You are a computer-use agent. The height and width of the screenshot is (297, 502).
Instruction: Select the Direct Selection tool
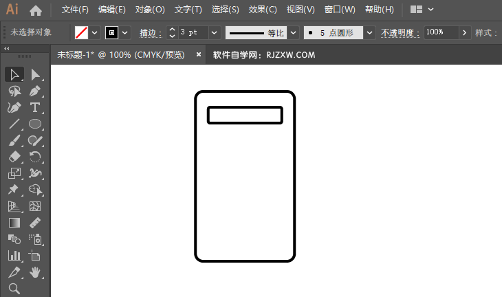click(35, 74)
